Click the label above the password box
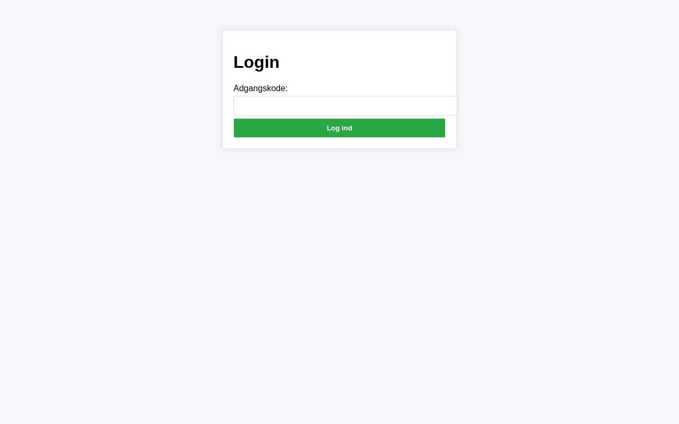 (260, 88)
